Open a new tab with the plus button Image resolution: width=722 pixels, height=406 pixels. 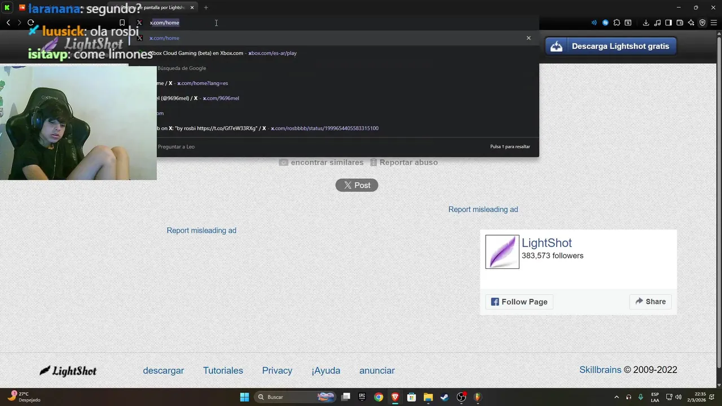pos(206,7)
